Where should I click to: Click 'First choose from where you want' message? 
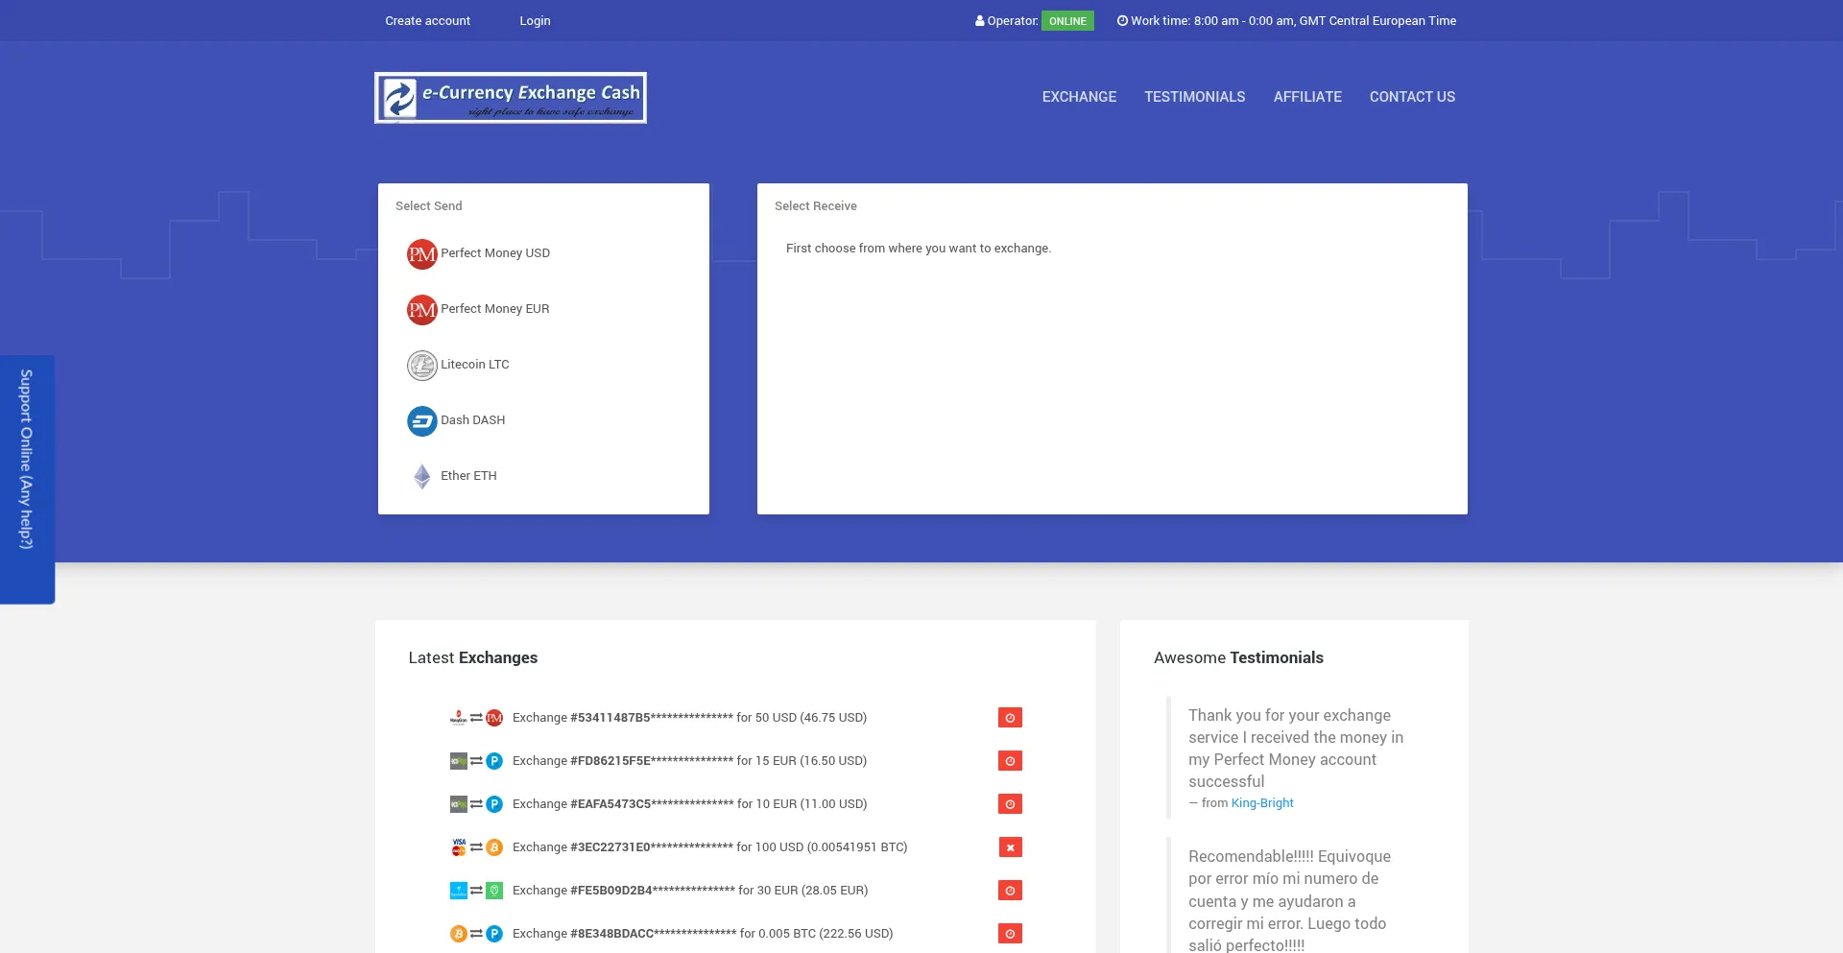[919, 249]
